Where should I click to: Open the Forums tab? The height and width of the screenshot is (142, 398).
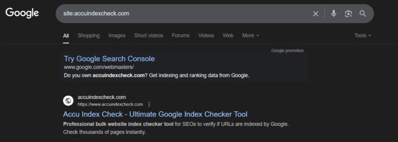coord(180,36)
